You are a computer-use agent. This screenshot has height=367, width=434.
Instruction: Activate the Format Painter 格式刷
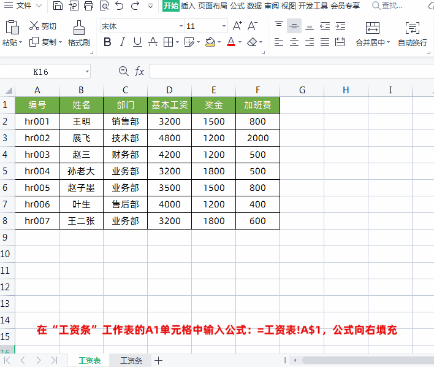point(79,33)
